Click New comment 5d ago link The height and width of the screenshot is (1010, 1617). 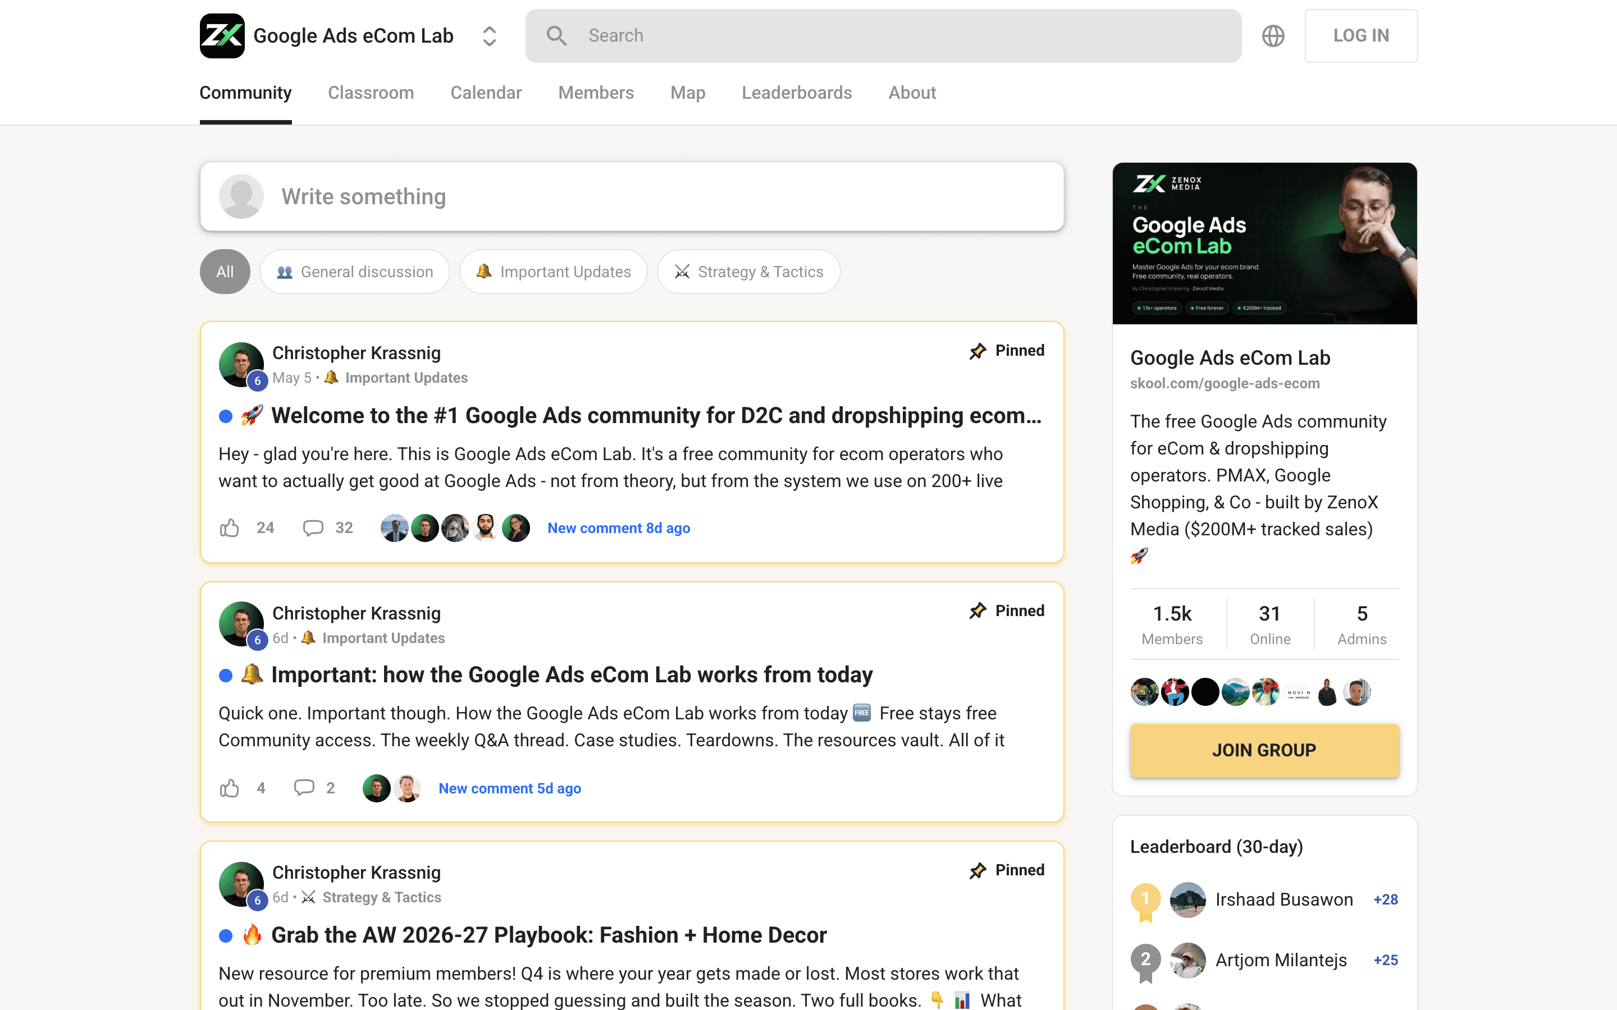point(510,789)
